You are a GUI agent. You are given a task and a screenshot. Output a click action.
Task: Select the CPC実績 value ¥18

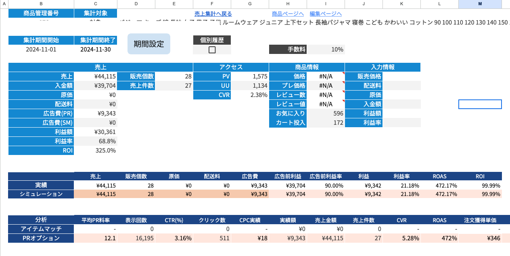250,238
